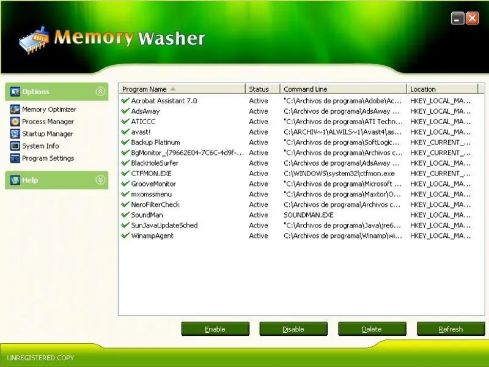Click Java jre6 command line cell

click(x=342, y=225)
